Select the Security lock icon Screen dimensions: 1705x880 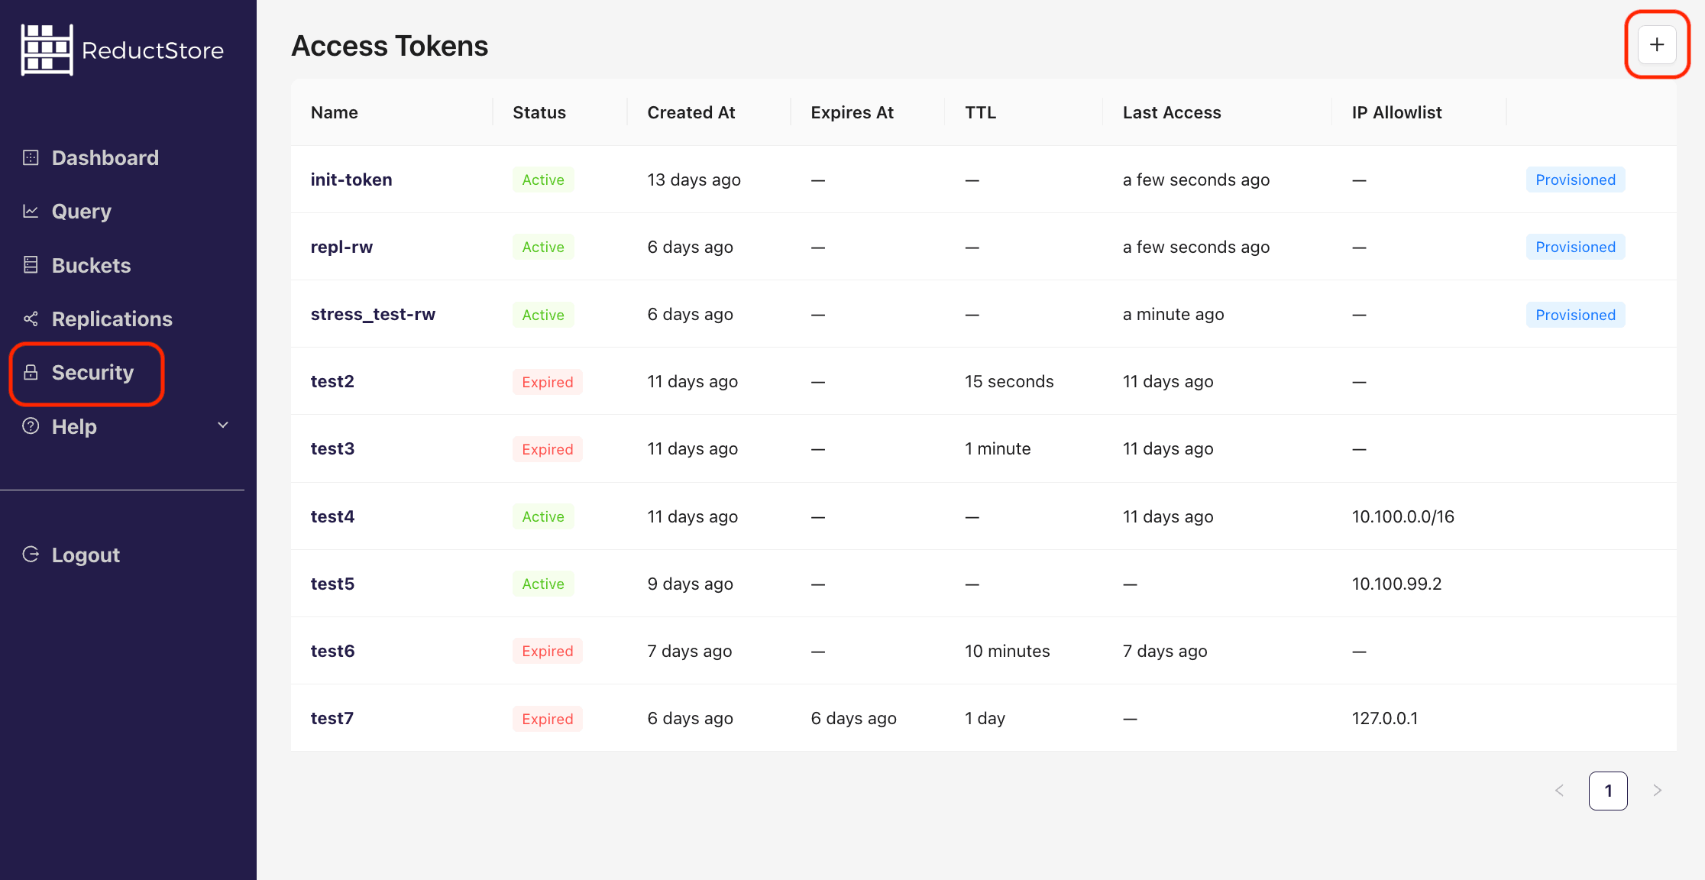(x=31, y=372)
